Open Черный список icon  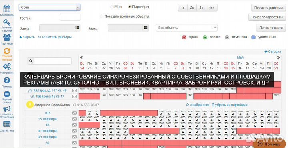(7, 94)
